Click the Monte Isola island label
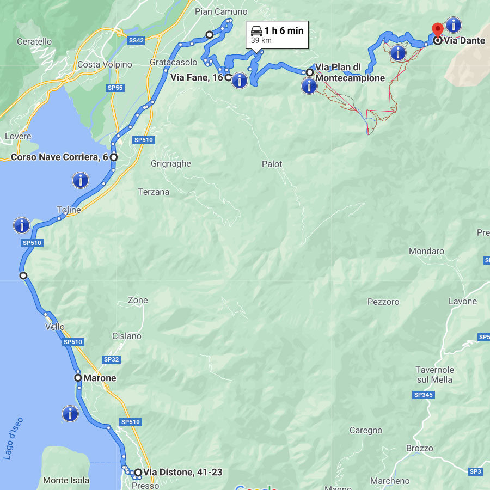The width and height of the screenshot is (490, 490). click(66, 480)
